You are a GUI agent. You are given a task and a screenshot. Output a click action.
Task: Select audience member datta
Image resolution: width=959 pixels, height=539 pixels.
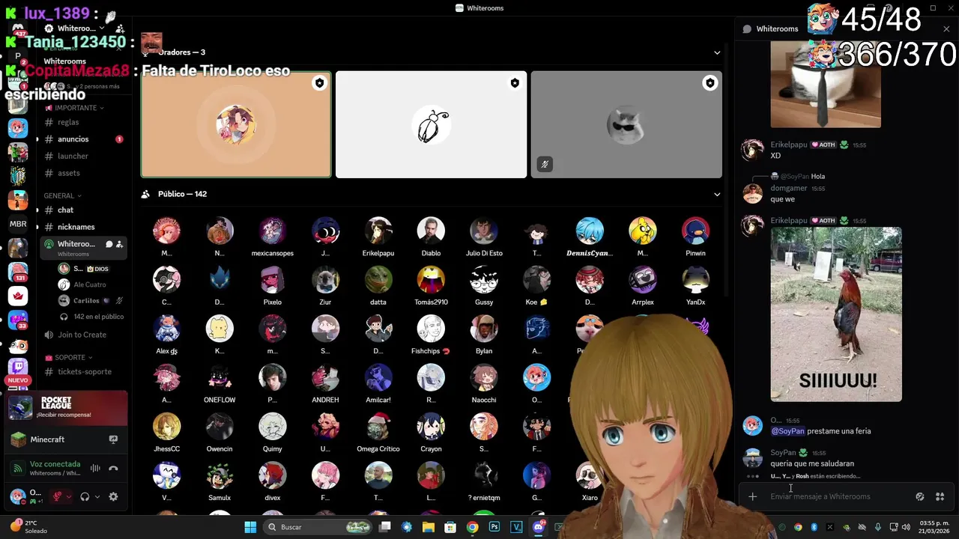(x=378, y=286)
